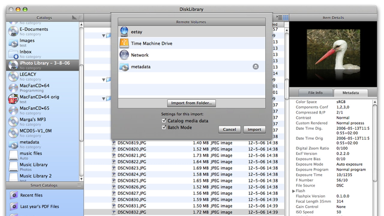Viewport: 384px width, 216px height.
Task: Switch to column list view icon
Action: tap(286, 18)
